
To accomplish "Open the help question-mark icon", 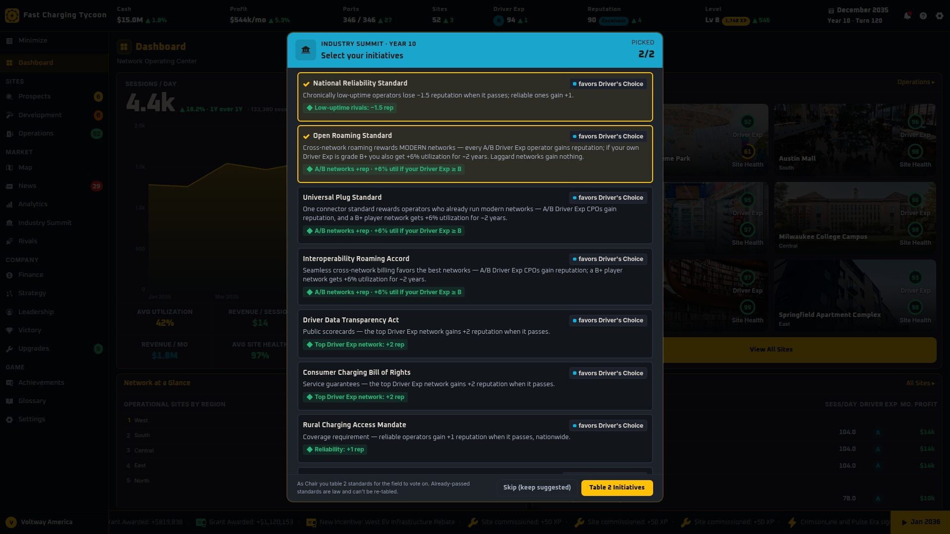I will pyautogui.click(x=923, y=16).
